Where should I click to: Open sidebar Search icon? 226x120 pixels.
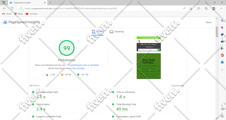222,21
